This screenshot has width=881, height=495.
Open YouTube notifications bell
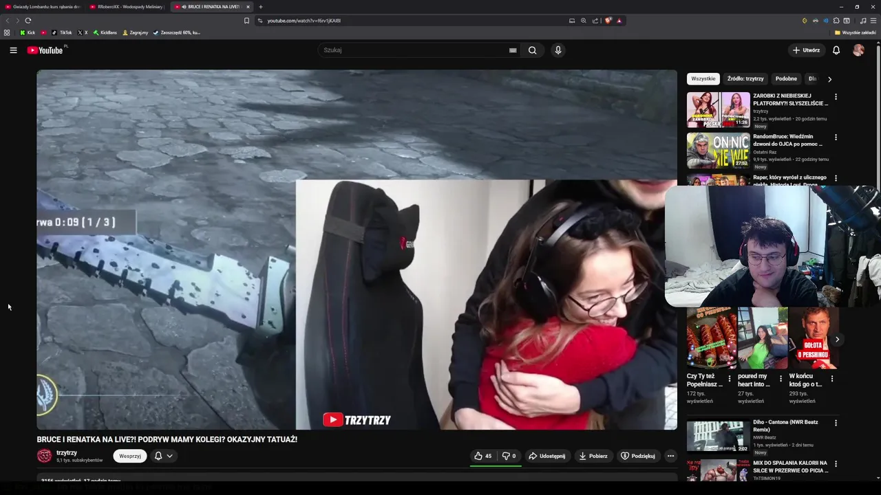click(x=836, y=50)
